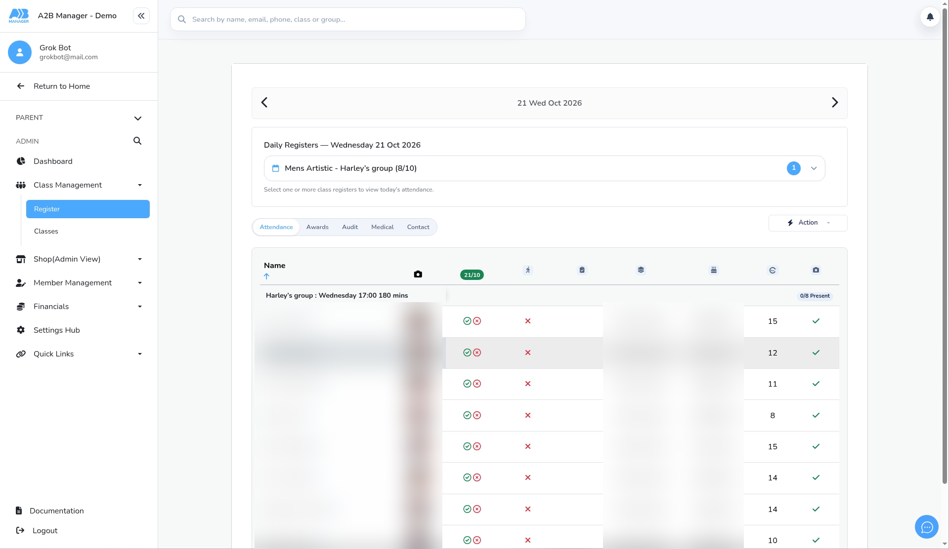
Task: Switch to the Medical tab
Action: (x=383, y=227)
